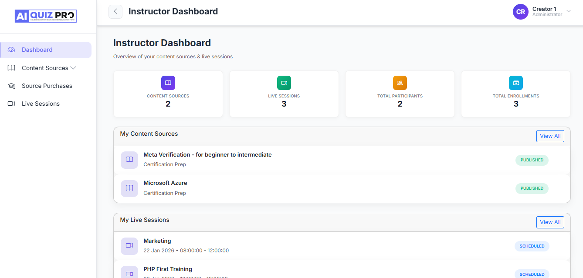Click Scheduled badge for PHP First Training
The height and width of the screenshot is (278, 583).
pos(532,274)
